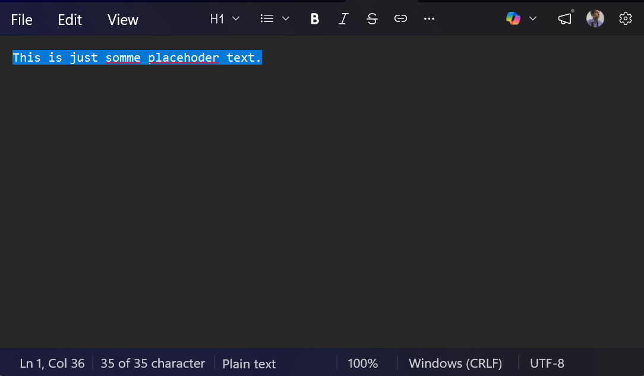The height and width of the screenshot is (376, 644).
Task: Click the cursor position indicator Ln 1 Col 36
Action: [x=52, y=364]
